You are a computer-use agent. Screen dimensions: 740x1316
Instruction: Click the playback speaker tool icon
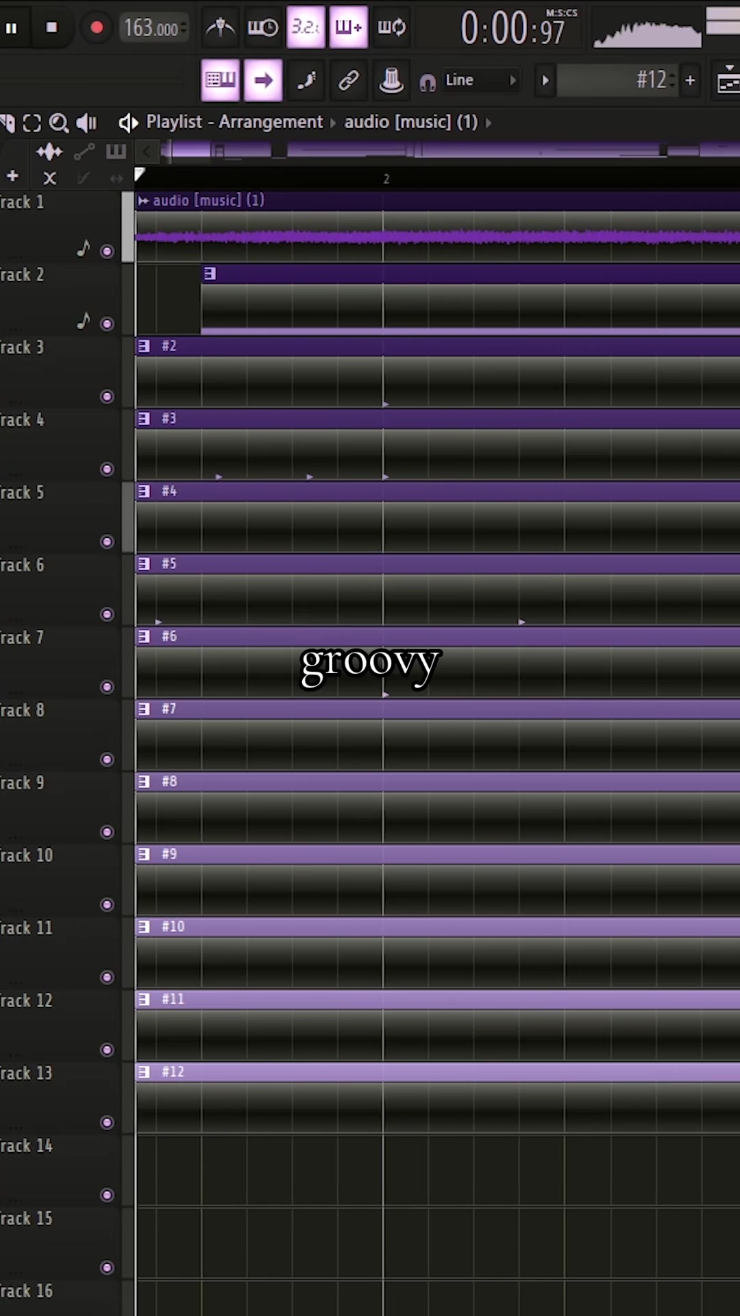[86, 123]
